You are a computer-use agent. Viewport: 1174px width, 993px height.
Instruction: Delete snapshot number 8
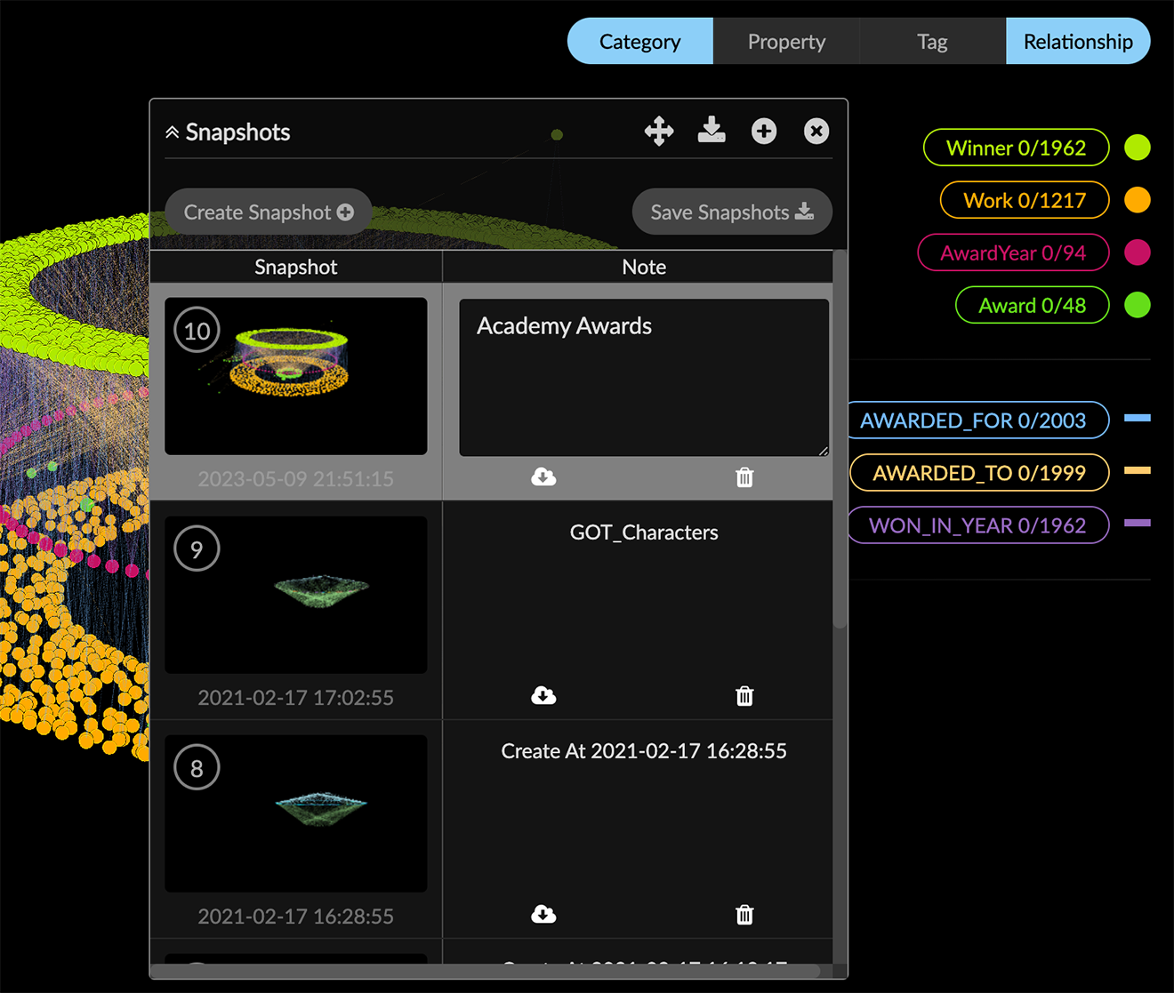click(x=744, y=915)
